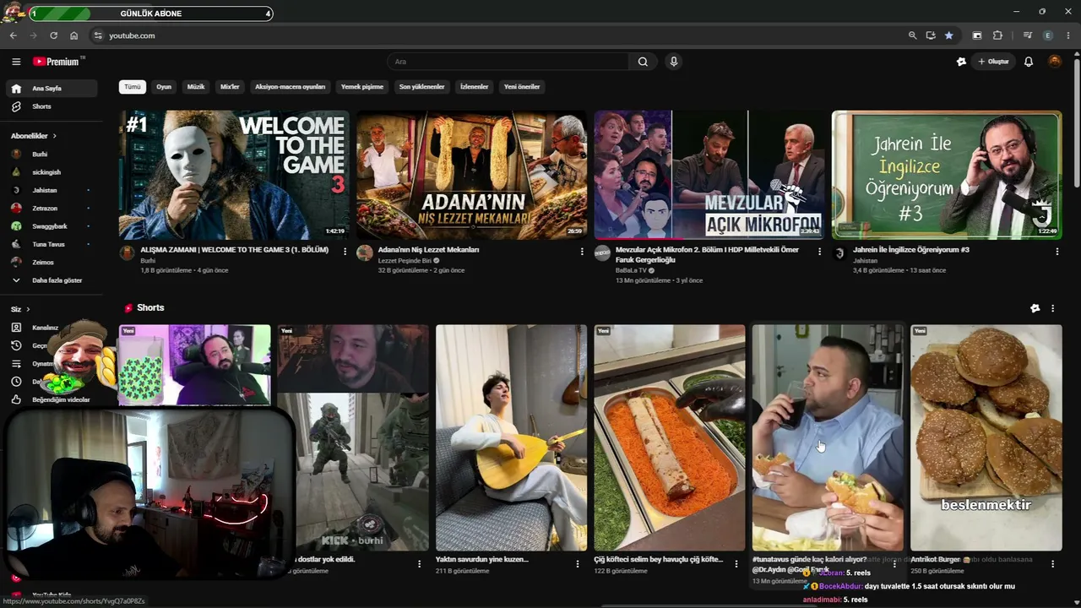View site information icon in address bar
Screen dimensions: 1081x608
(98, 35)
